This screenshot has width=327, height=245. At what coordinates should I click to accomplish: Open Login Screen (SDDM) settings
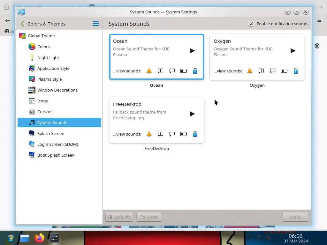tap(59, 144)
